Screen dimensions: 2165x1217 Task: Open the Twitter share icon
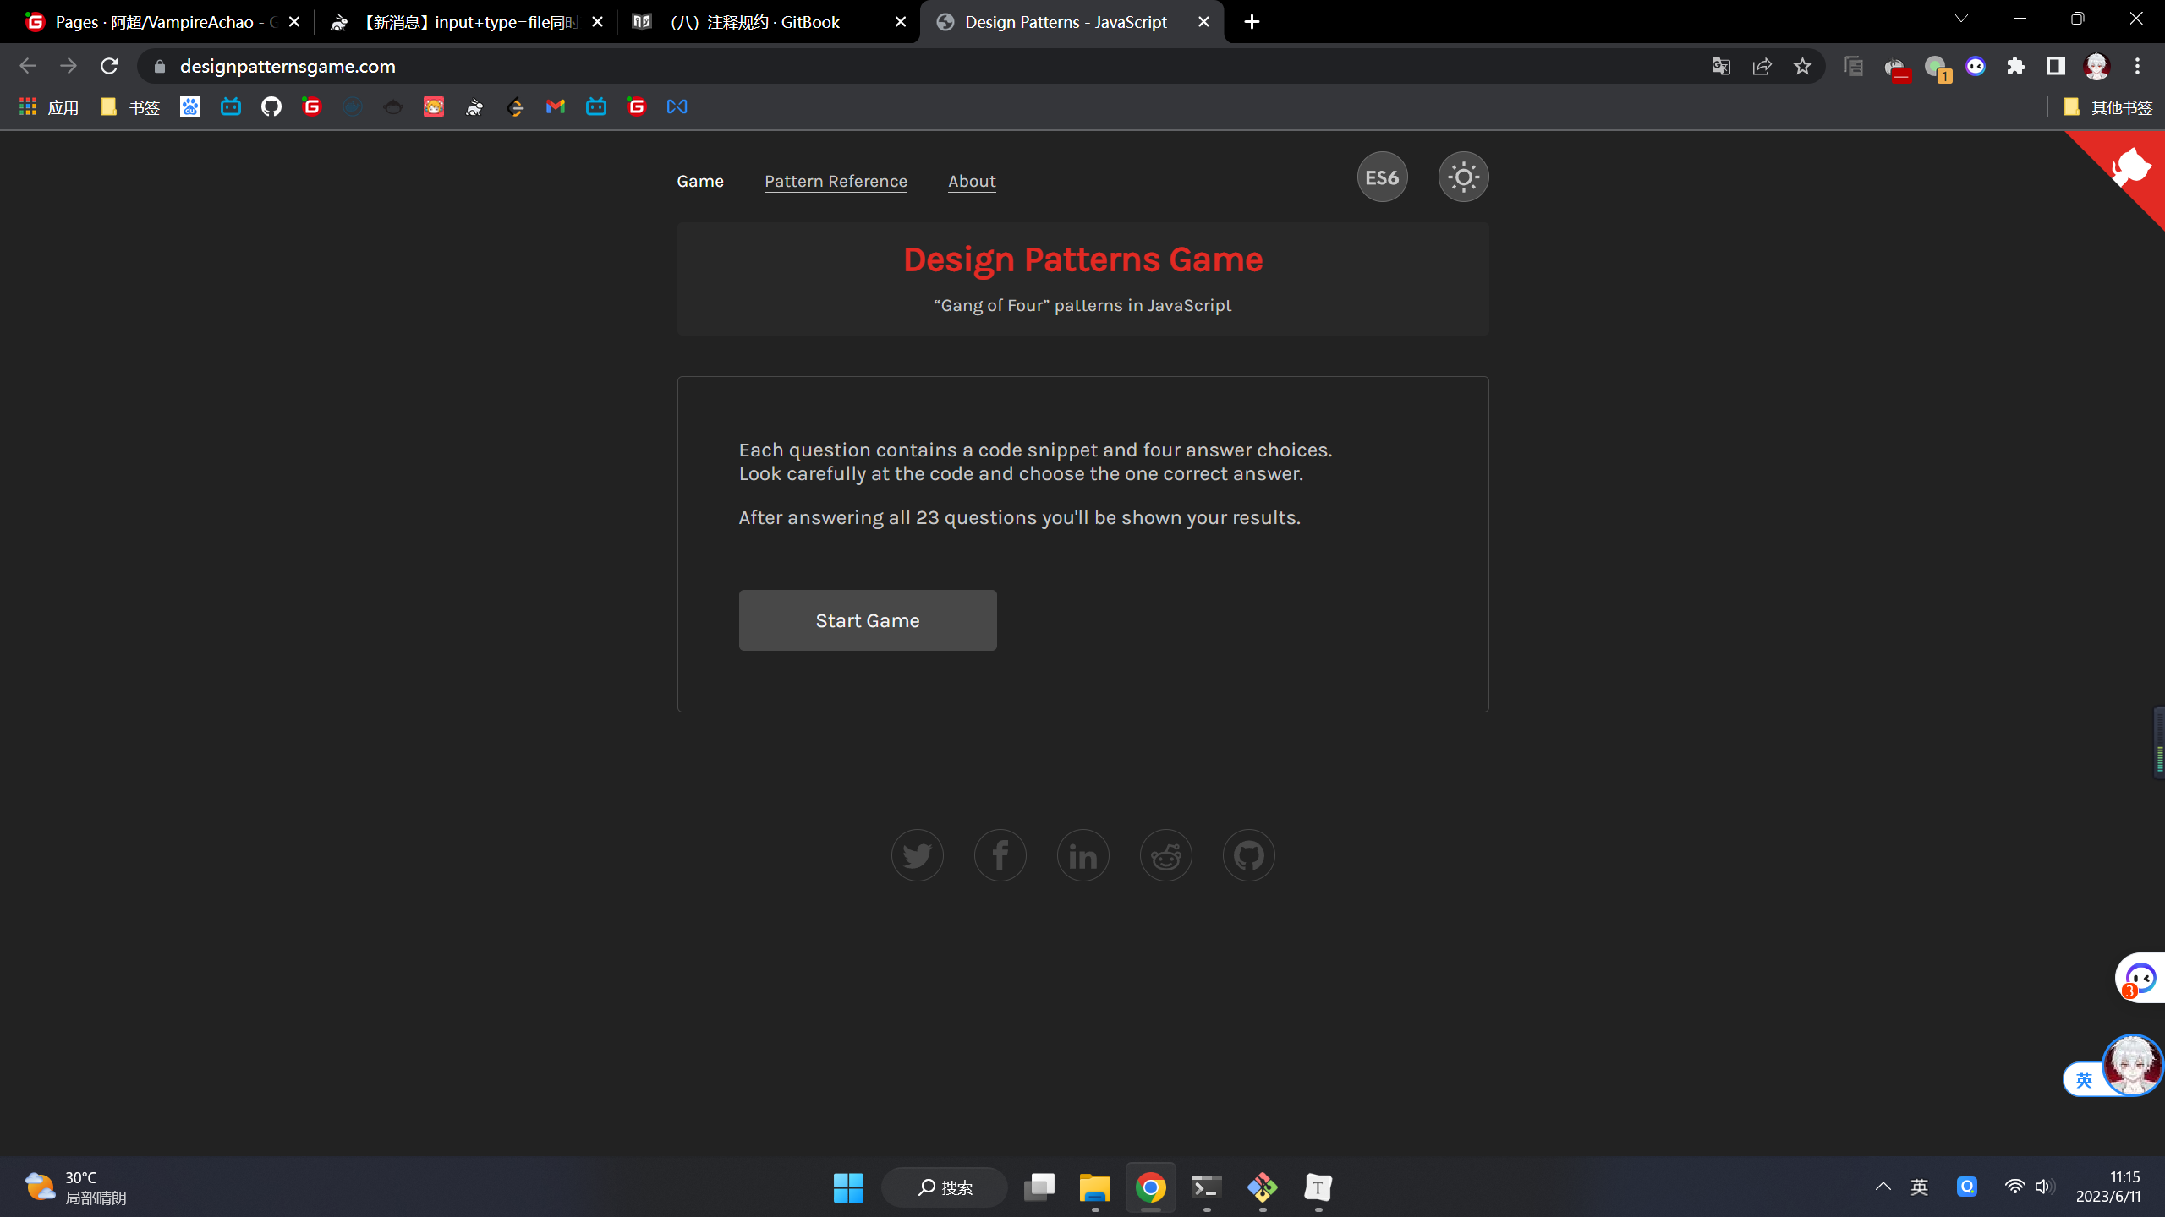pos(917,855)
